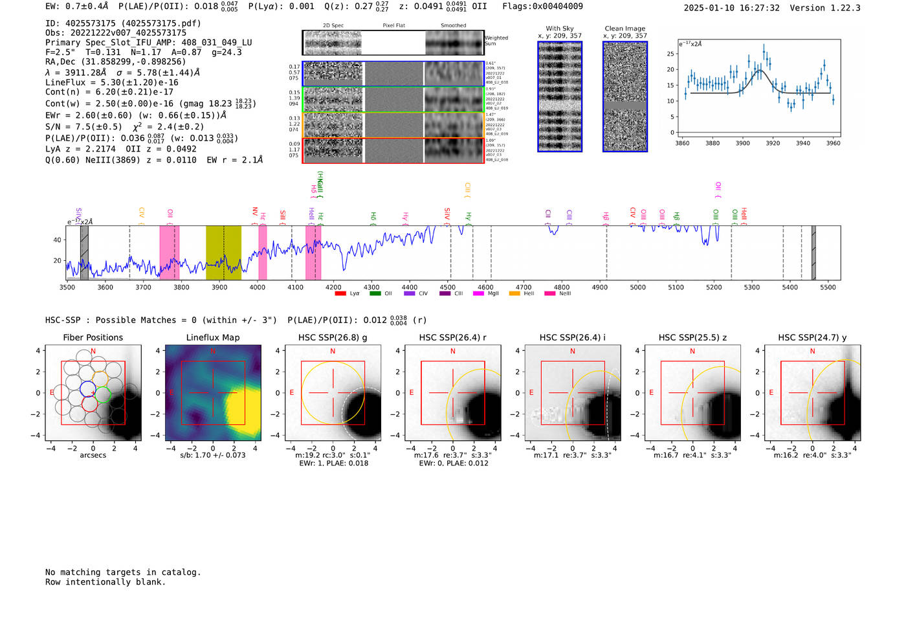Click the 'Cont(n) = 6.20(±0.21)e-17' line

click(109, 92)
